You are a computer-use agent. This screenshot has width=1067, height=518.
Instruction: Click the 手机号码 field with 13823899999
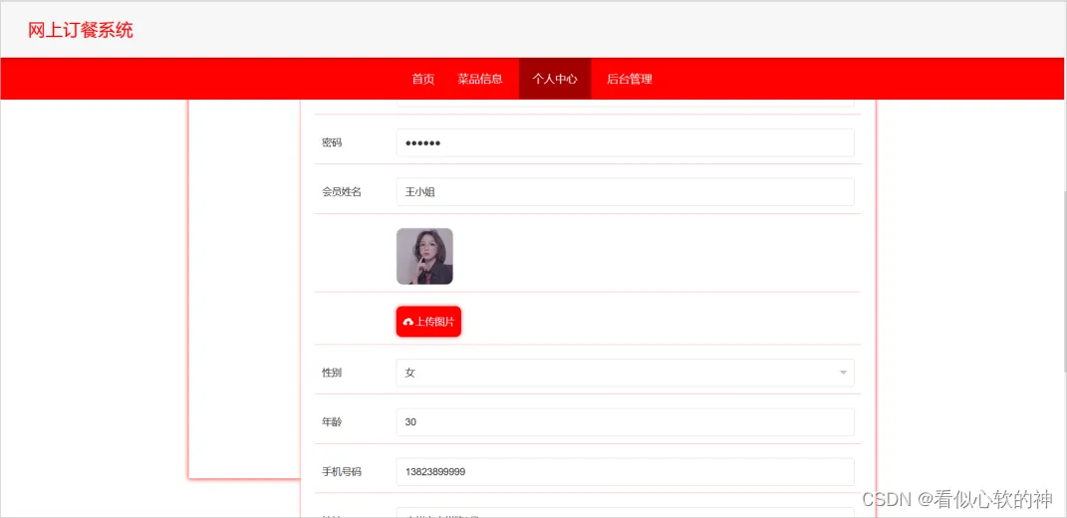[x=625, y=472]
